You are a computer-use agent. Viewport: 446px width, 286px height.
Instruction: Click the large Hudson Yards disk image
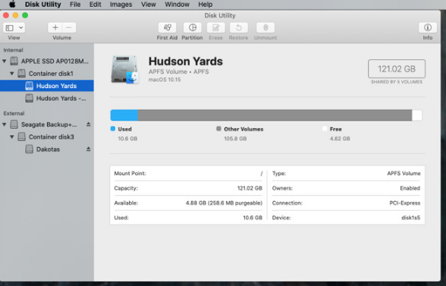(x=124, y=70)
